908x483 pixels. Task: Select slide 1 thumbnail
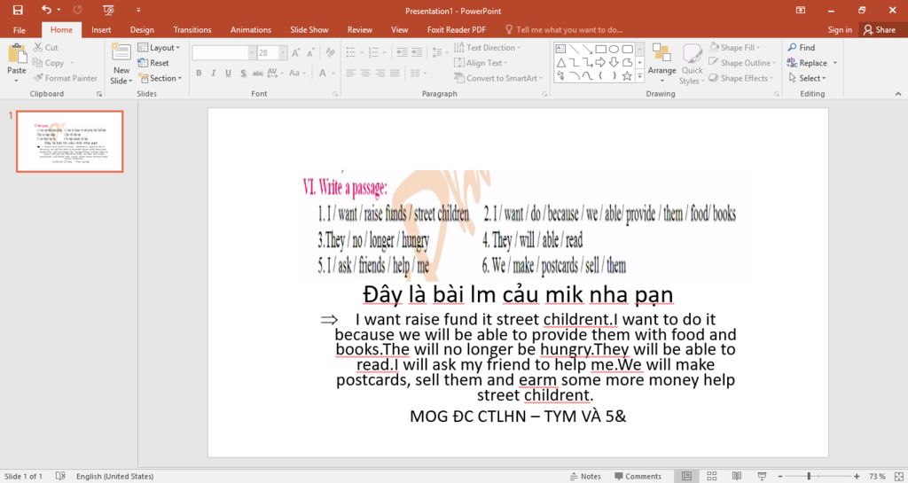click(x=69, y=142)
